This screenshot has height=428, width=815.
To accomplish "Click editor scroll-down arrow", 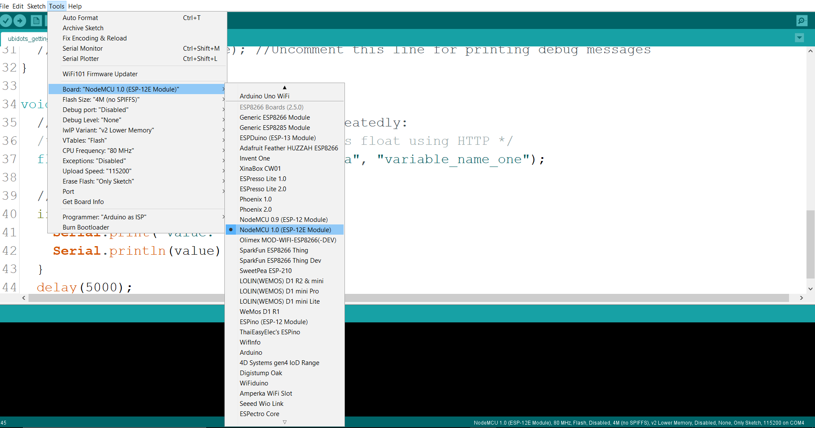I will click(x=810, y=289).
